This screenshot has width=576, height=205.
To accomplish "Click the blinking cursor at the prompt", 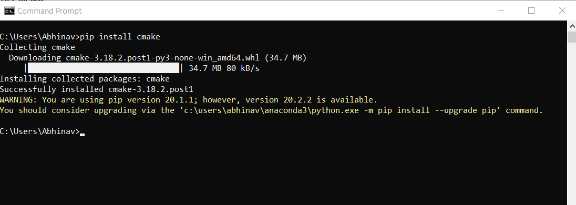I will [x=83, y=135].
